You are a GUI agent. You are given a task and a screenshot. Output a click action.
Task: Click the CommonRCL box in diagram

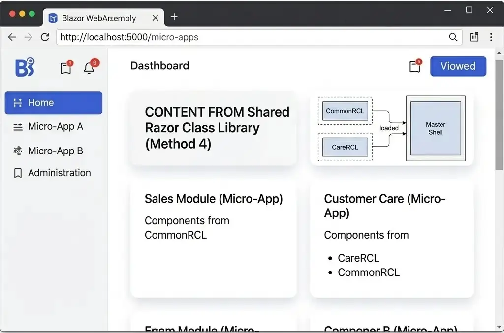(x=345, y=111)
